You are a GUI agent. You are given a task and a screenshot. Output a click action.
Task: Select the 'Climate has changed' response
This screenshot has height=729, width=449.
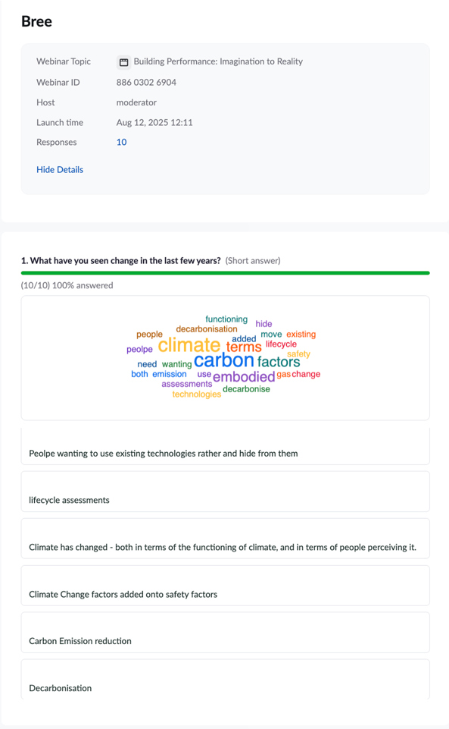[x=225, y=539]
